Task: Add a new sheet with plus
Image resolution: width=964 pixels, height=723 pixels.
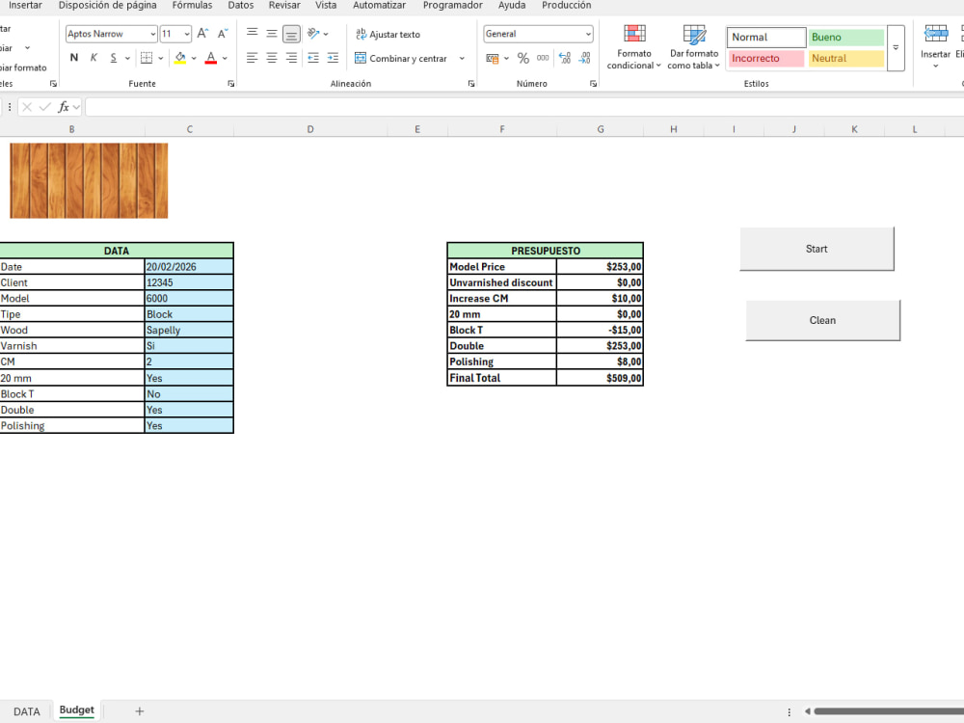Action: [140, 711]
